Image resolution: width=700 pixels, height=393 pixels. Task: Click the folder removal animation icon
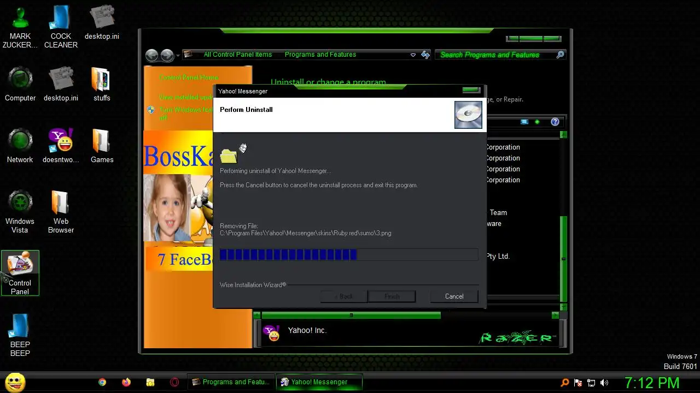234,153
